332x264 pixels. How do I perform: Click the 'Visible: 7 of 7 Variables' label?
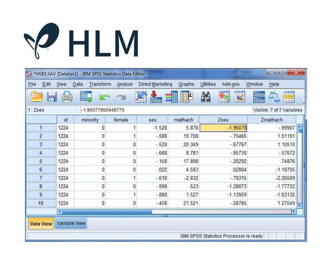click(278, 110)
